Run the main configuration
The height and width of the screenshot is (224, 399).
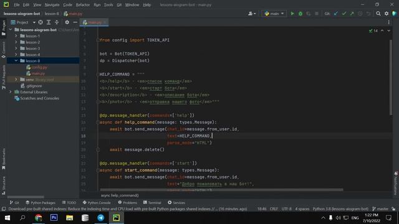tap(292, 14)
